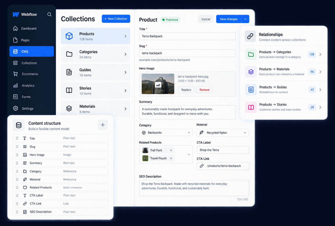Open Products → Stories relationship chevron
The width and height of the screenshot is (335, 226).
tap(320, 107)
